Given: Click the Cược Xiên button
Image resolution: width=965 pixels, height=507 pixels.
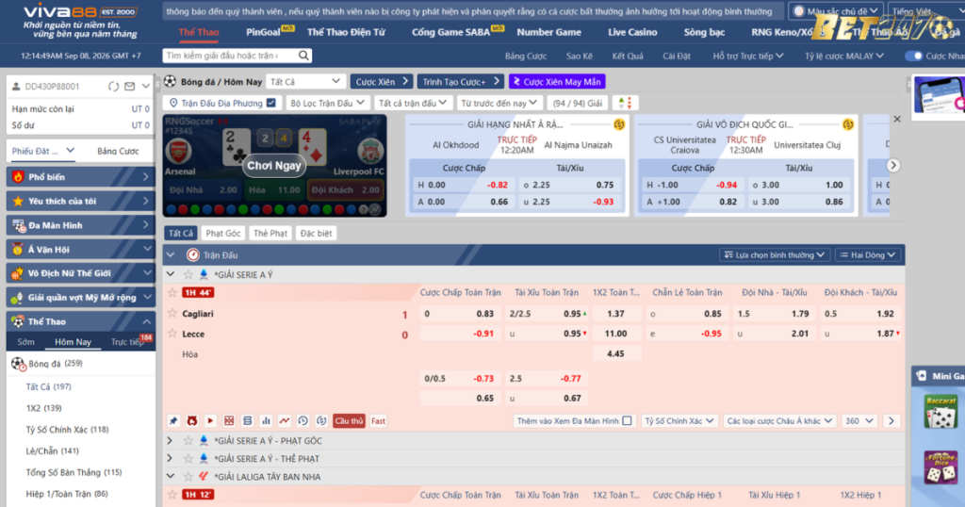Looking at the screenshot, I should pyautogui.click(x=382, y=81).
